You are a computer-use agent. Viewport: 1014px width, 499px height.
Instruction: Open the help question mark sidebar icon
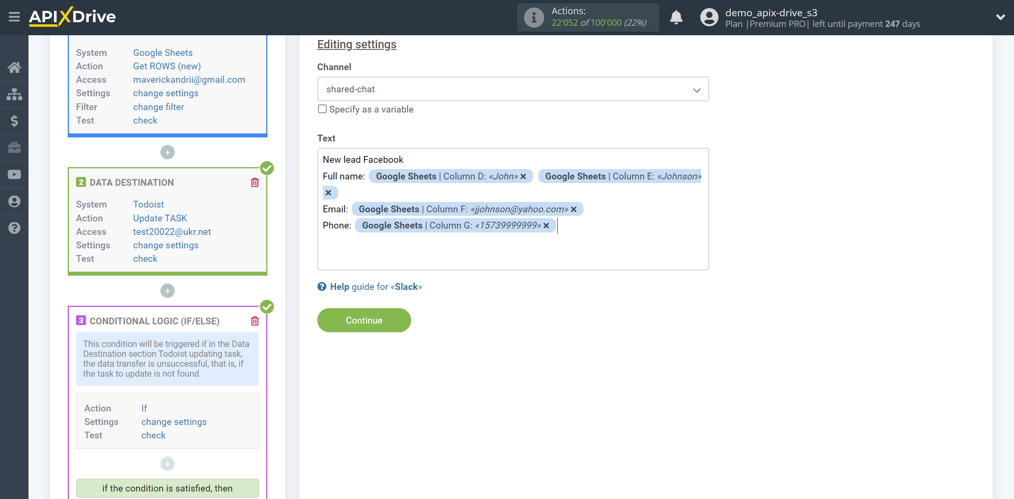14,228
